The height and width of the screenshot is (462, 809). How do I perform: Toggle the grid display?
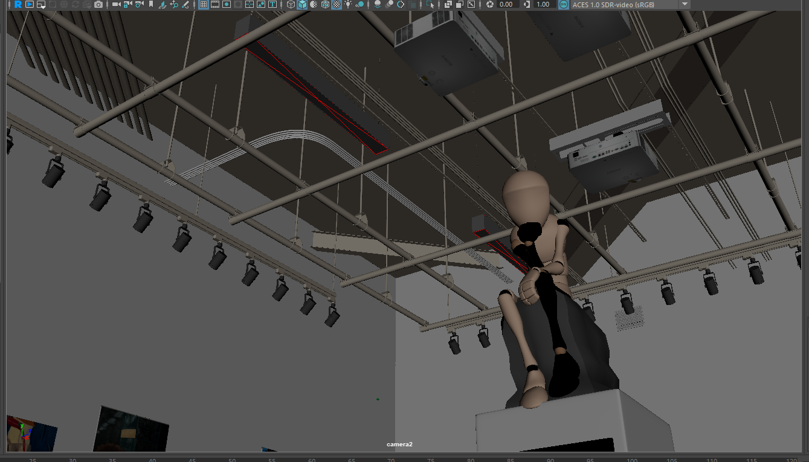pyautogui.click(x=204, y=4)
